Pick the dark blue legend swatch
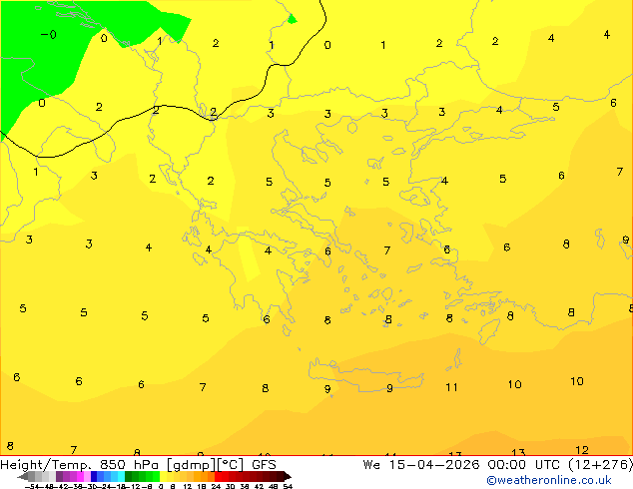Screen dimensions: 633x489 (94, 476)
